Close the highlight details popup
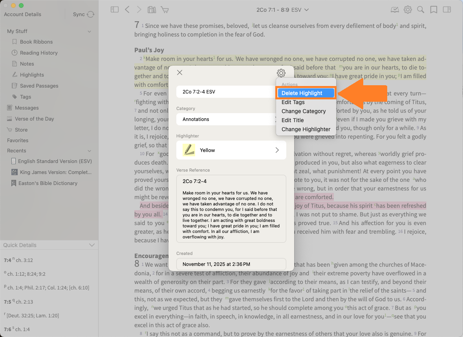The height and width of the screenshot is (337, 463). click(179, 72)
